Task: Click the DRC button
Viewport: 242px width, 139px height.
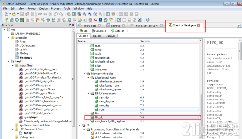Action: [x=84, y=31]
